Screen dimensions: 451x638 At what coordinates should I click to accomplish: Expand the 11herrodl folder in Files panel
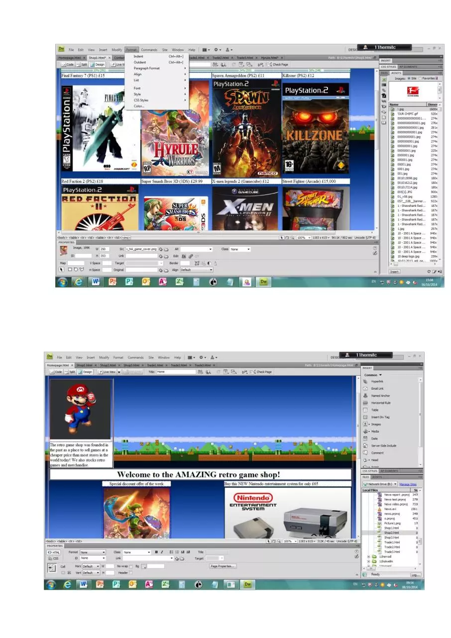pyautogui.click(x=369, y=556)
